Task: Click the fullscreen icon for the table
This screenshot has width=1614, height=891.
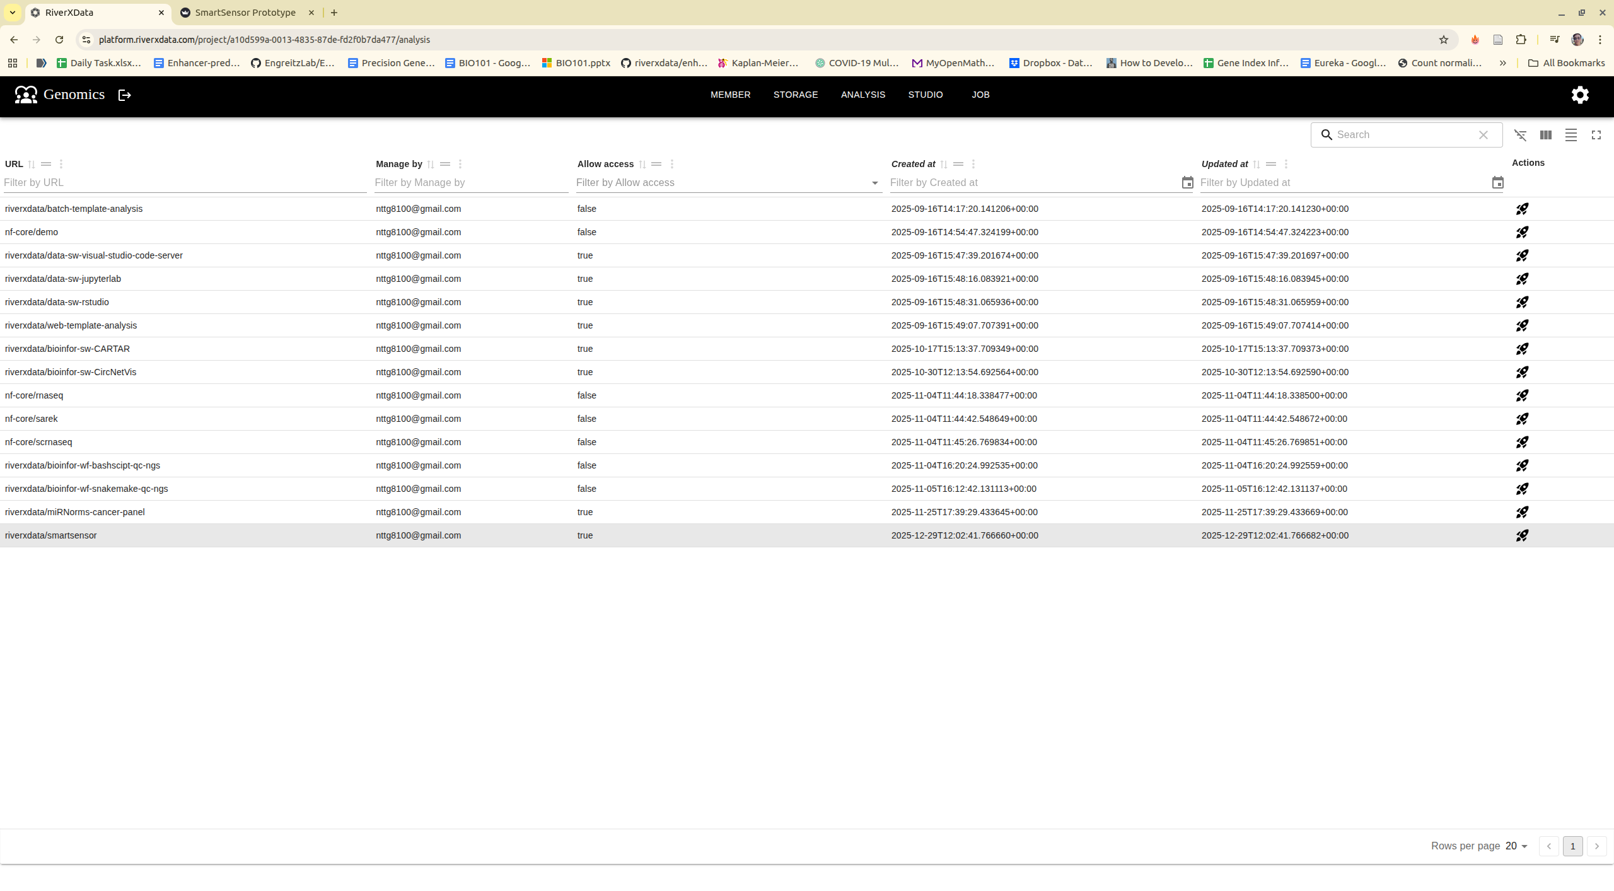Action: (1596, 135)
